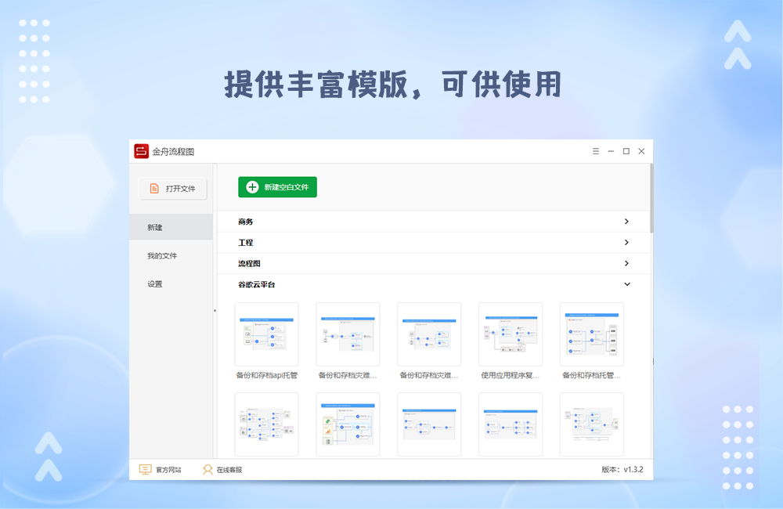783x509 pixels.
Task: Click the 金舟流程图 app logo icon
Action: 141,151
